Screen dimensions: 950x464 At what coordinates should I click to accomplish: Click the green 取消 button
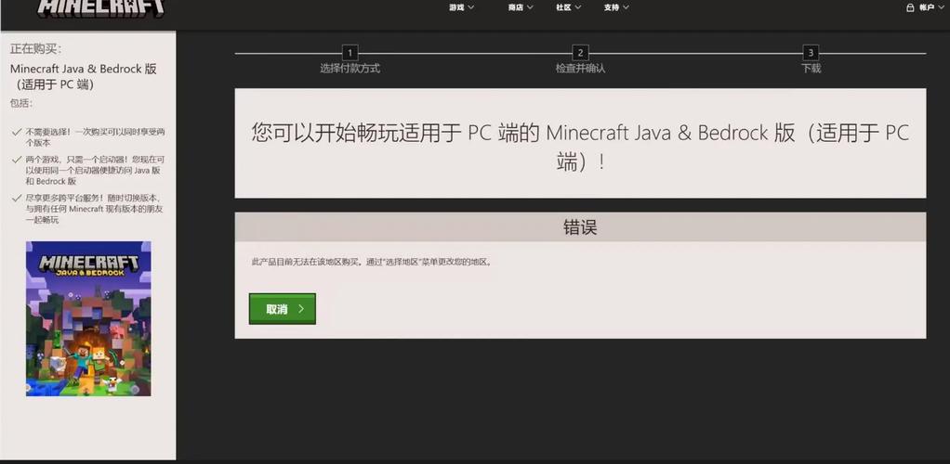(283, 308)
